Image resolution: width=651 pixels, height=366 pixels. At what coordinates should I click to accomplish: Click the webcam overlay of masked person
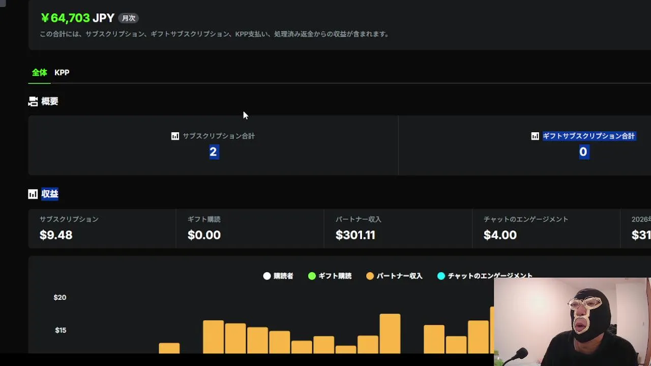click(x=572, y=322)
